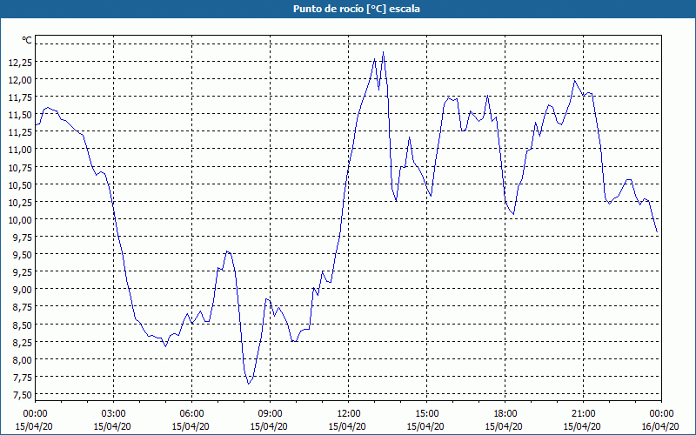
Task: Click the chart title 'Punto de rocío [°C] escala'
Action: point(357,9)
